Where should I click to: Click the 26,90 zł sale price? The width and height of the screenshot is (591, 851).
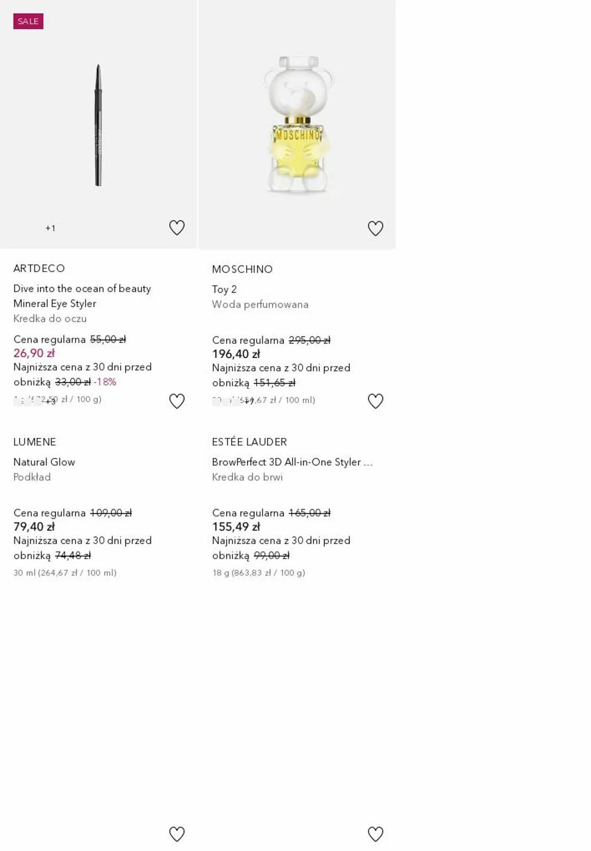(x=34, y=353)
